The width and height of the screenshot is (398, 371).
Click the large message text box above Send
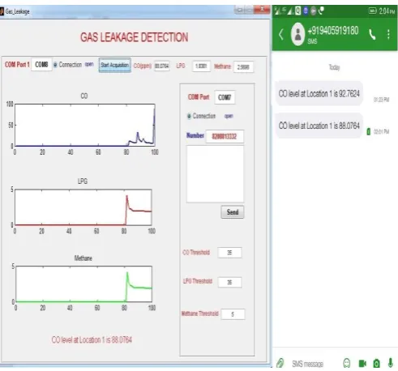point(215,174)
